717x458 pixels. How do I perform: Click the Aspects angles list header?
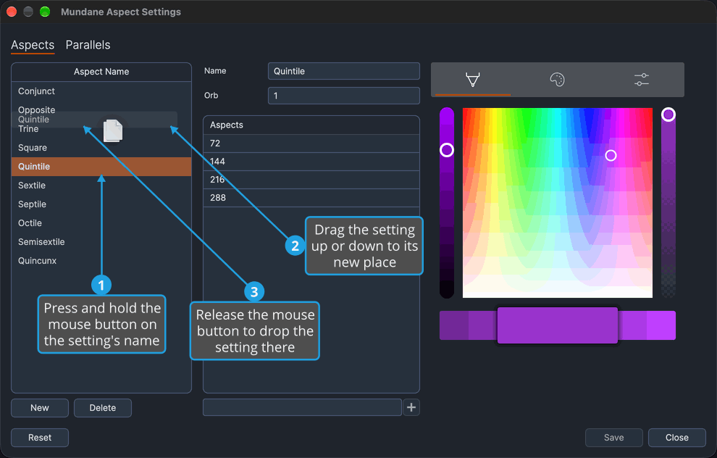click(x=311, y=125)
